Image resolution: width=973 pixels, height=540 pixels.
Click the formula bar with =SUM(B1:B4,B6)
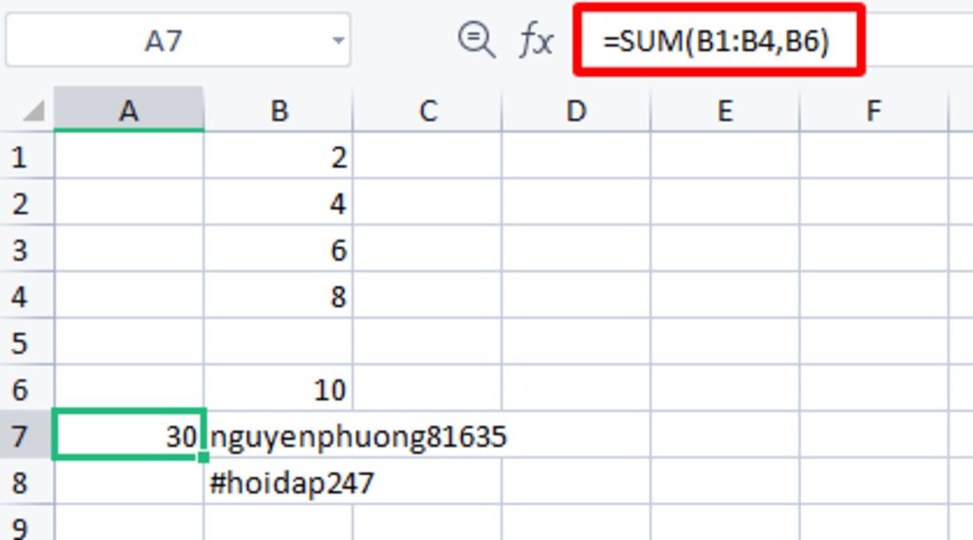pos(717,41)
